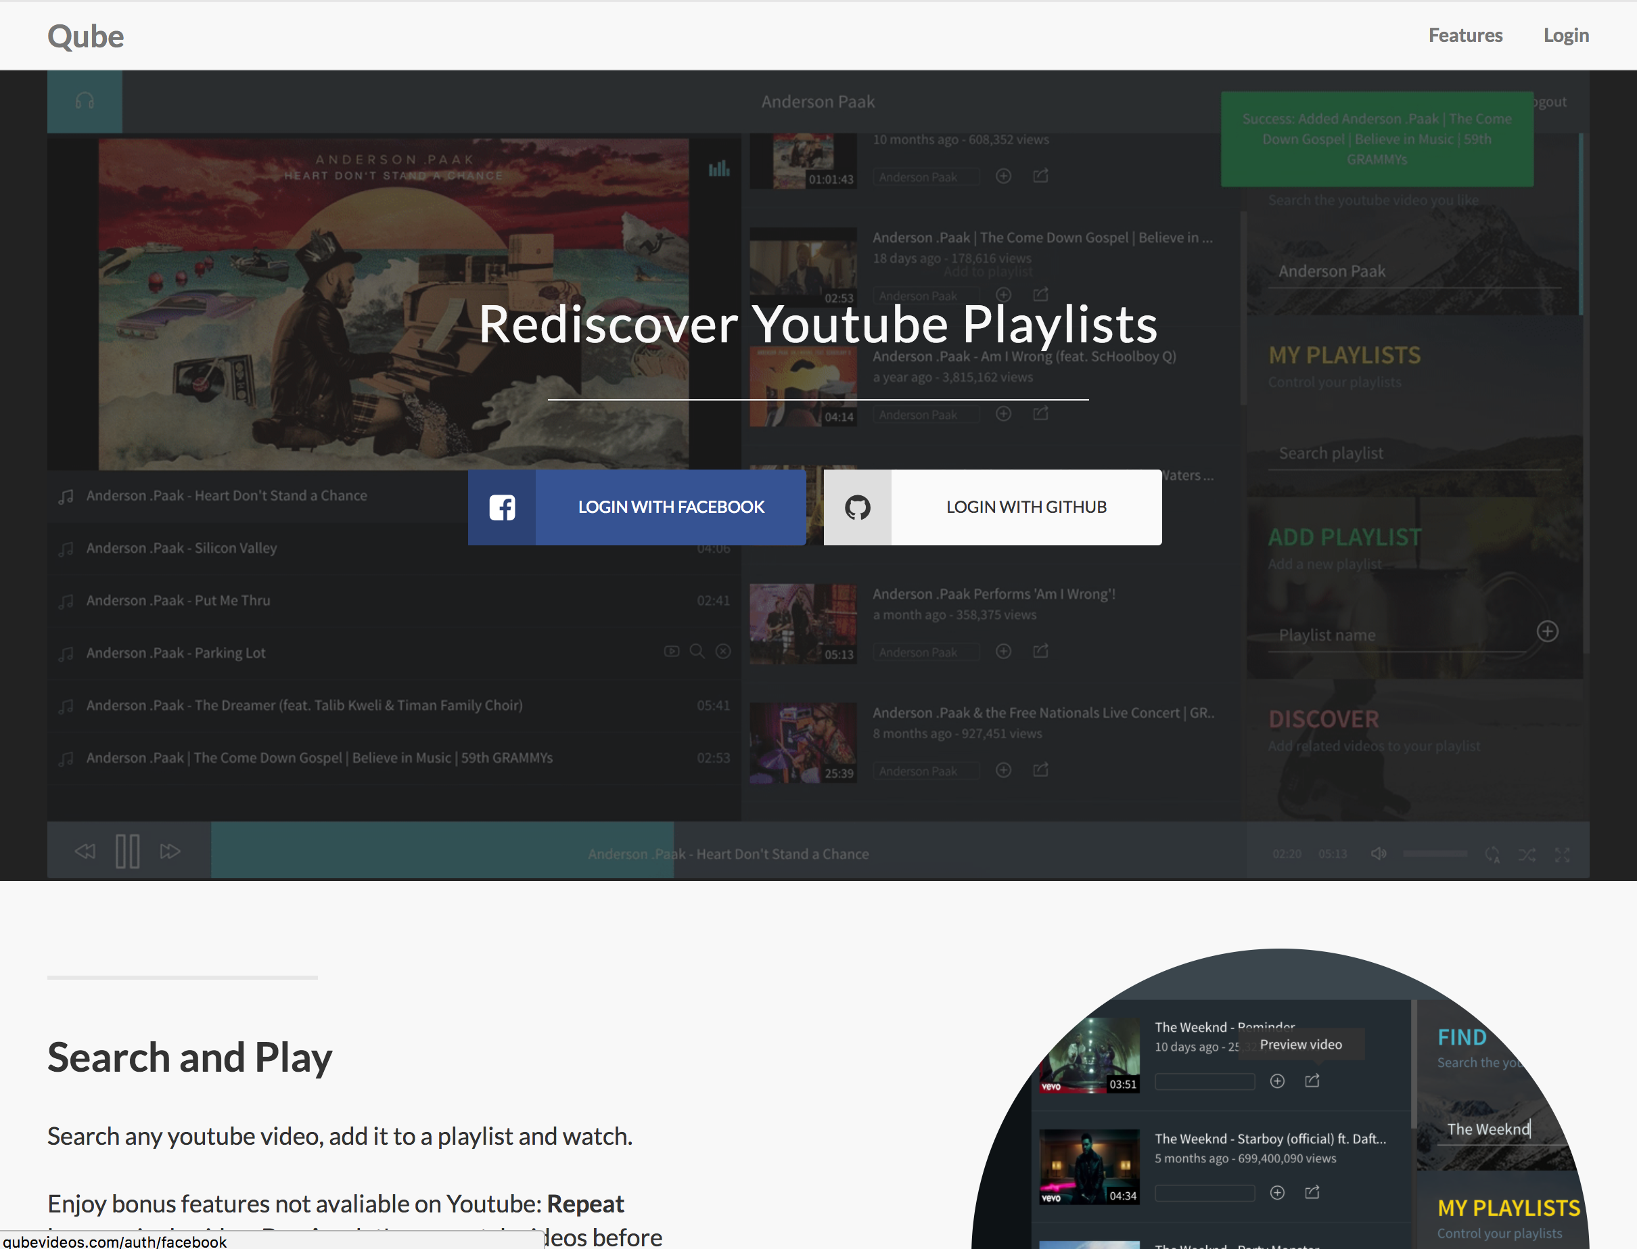This screenshot has width=1637, height=1249.
Task: Click LOGIN WITH FACEBOOK button
Action: tap(670, 507)
